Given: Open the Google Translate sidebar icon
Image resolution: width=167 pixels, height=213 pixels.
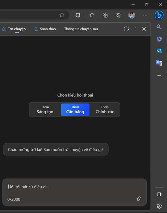Looking at the screenshot, I should (x=159, y=63).
